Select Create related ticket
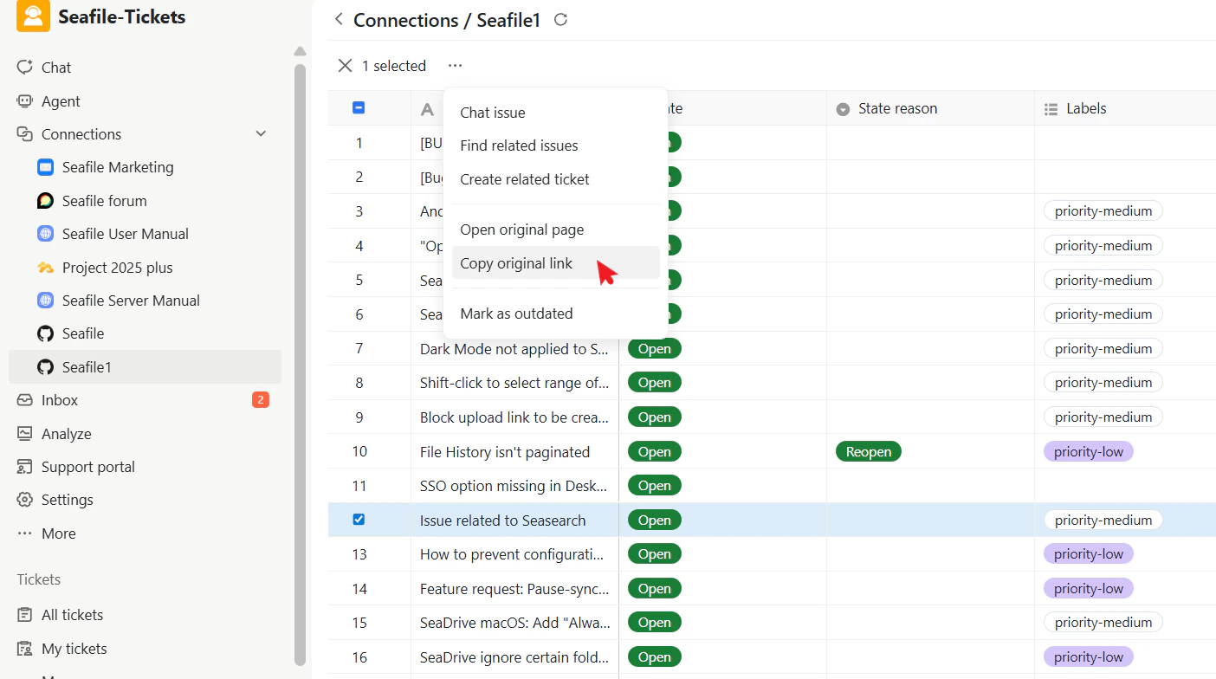1216x679 pixels. click(555, 179)
